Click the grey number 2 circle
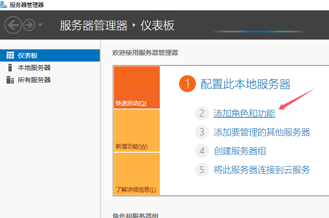The width and height of the screenshot is (329, 218). coord(202,113)
